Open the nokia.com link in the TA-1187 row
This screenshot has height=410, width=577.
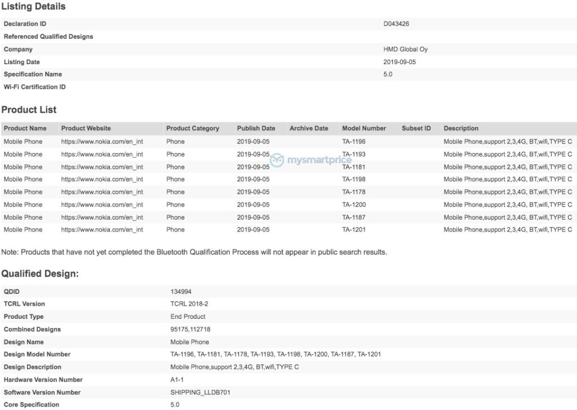(x=102, y=217)
